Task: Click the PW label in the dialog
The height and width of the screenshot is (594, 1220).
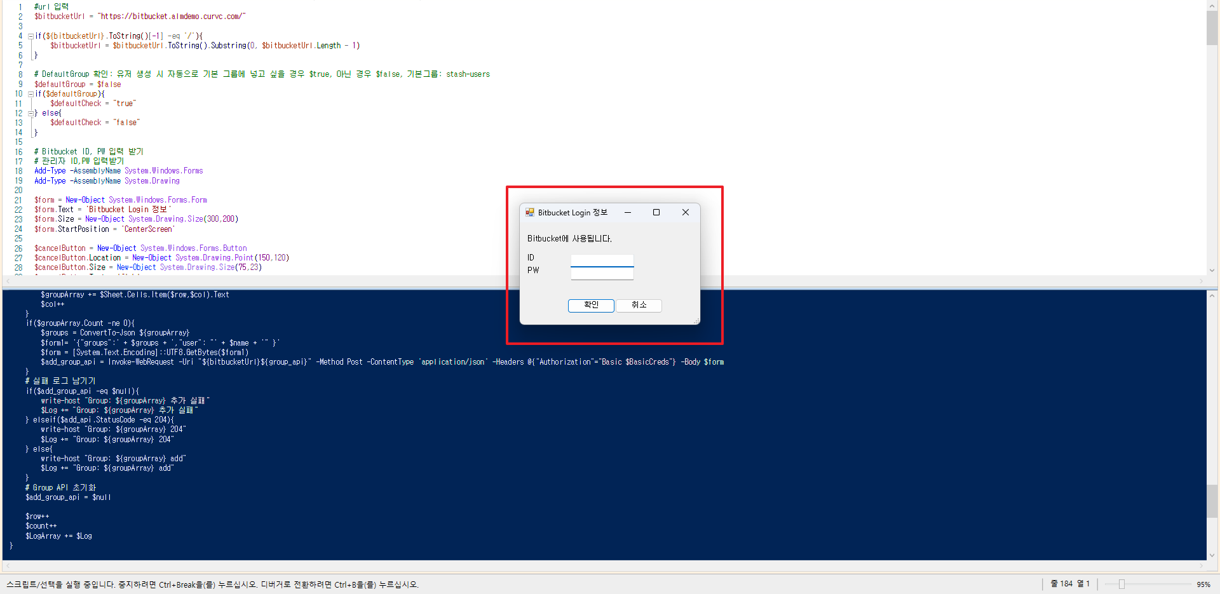Action: coord(533,270)
